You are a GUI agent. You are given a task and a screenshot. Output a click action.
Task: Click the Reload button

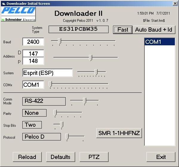pyautogui.click(x=27, y=157)
